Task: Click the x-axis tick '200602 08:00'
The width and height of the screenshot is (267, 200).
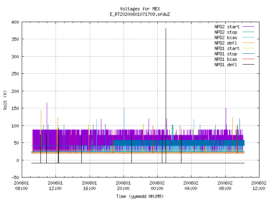Action: click(225, 186)
